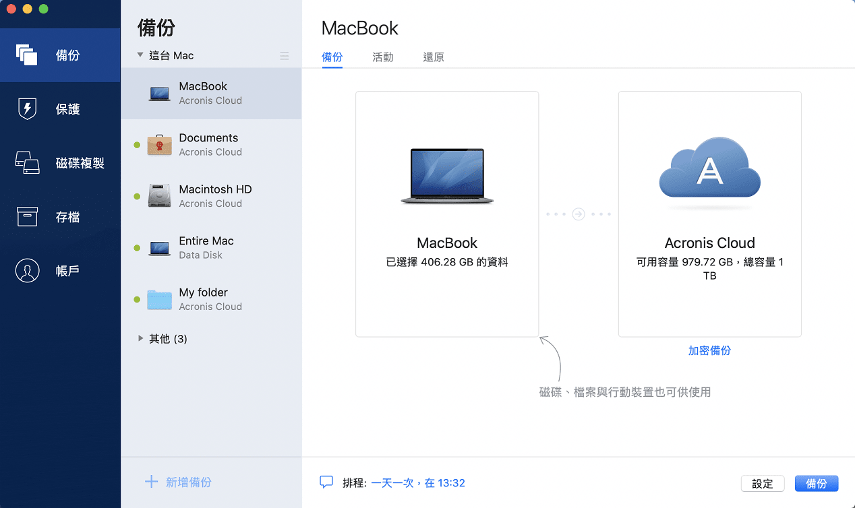This screenshot has width=855, height=508.
Task: Select the My folder backup row
Action: (211, 299)
